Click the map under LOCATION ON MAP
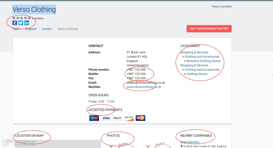 [x=58, y=144]
